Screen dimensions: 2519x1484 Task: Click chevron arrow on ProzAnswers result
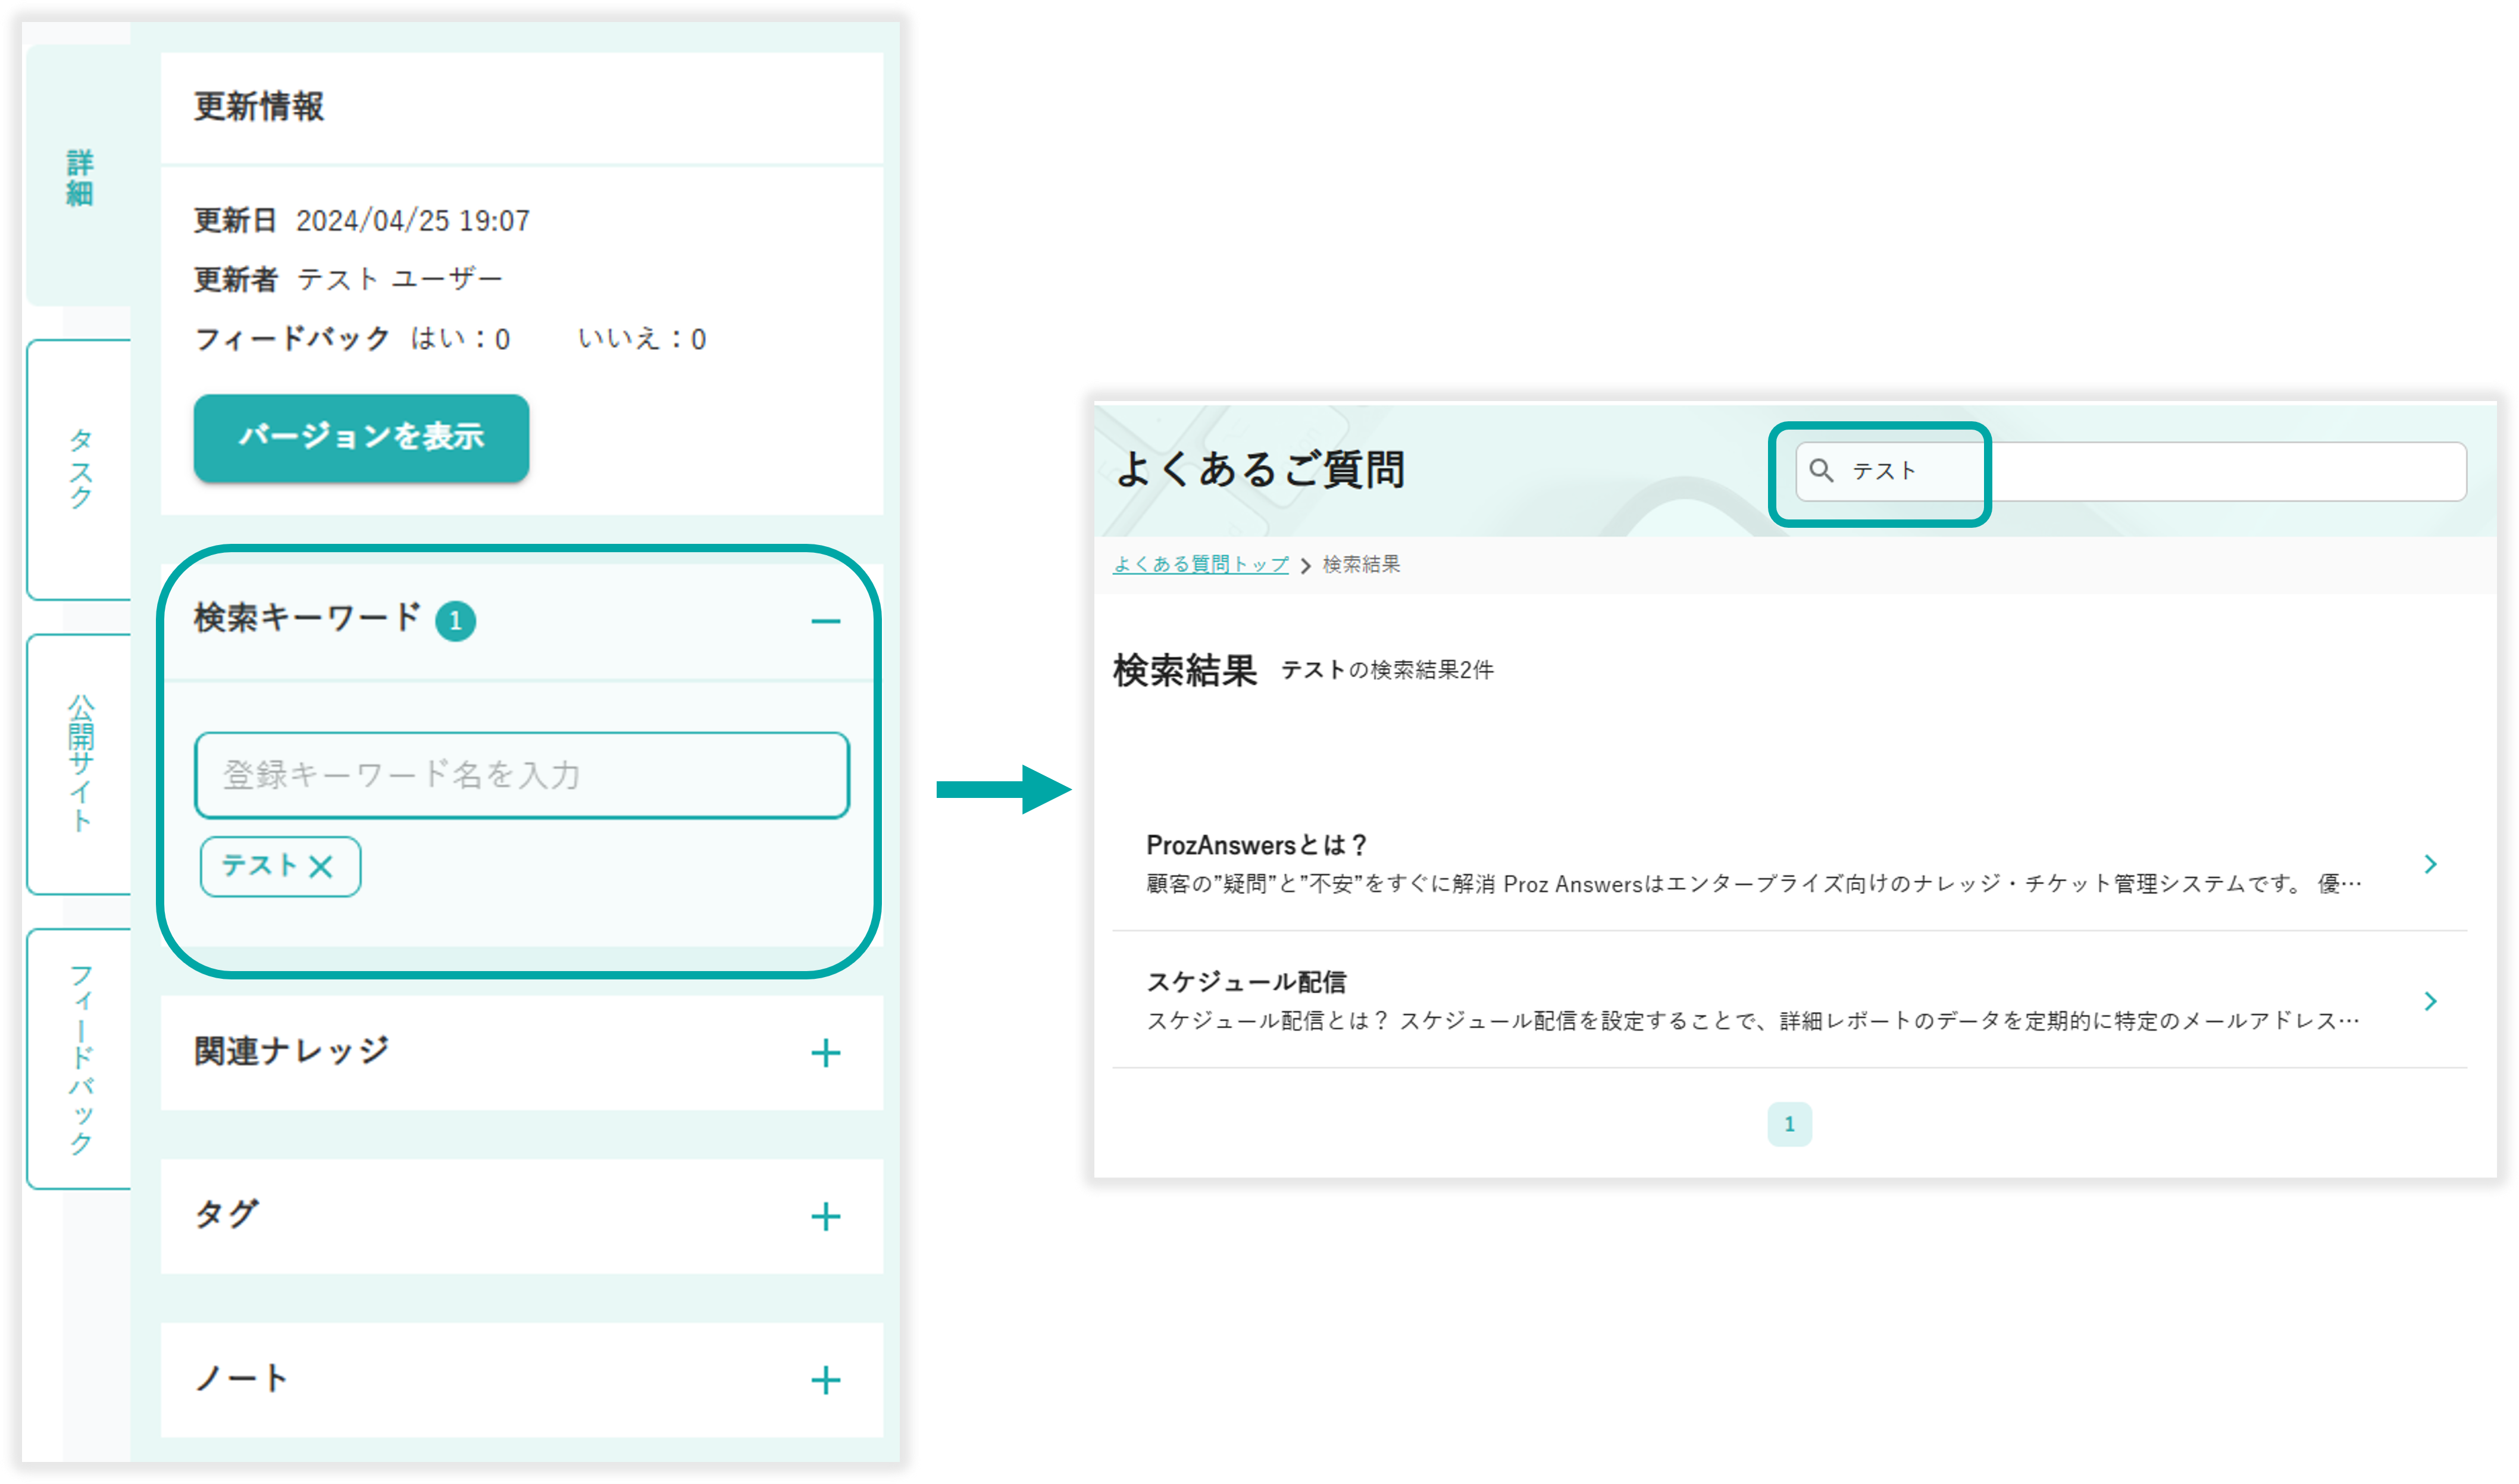tap(2431, 864)
